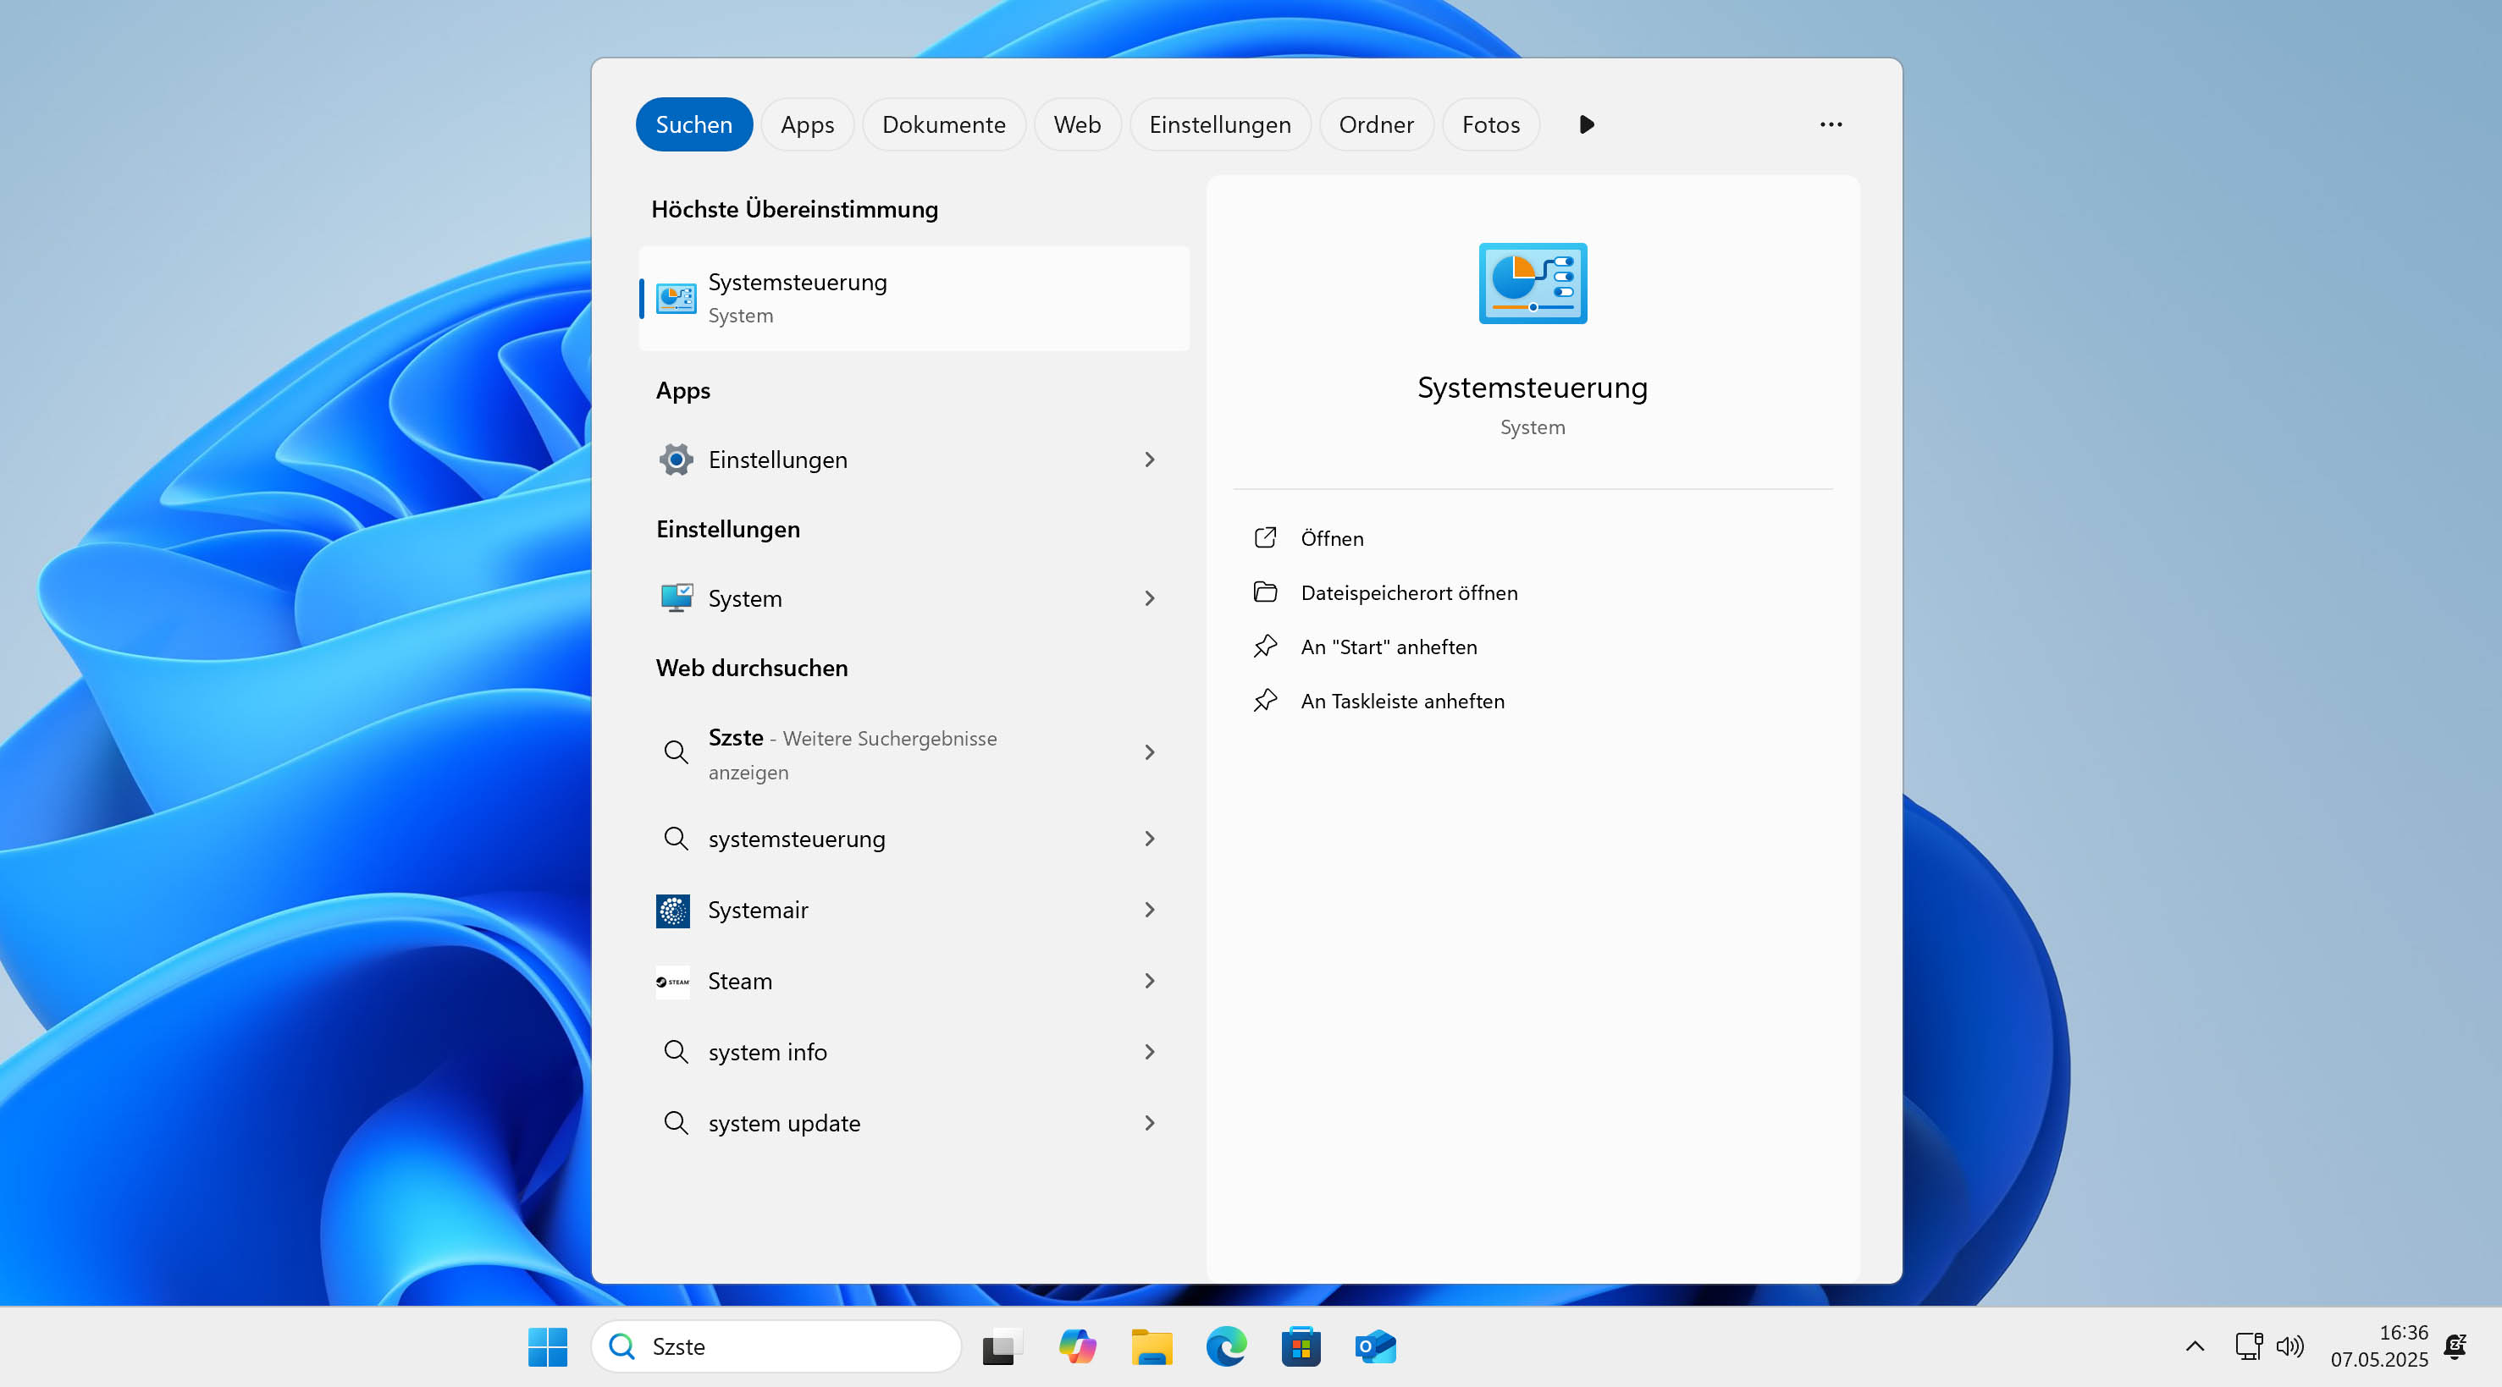Click Öffnen to open Systemsteuerung
The image size is (2502, 1387).
[1332, 539]
